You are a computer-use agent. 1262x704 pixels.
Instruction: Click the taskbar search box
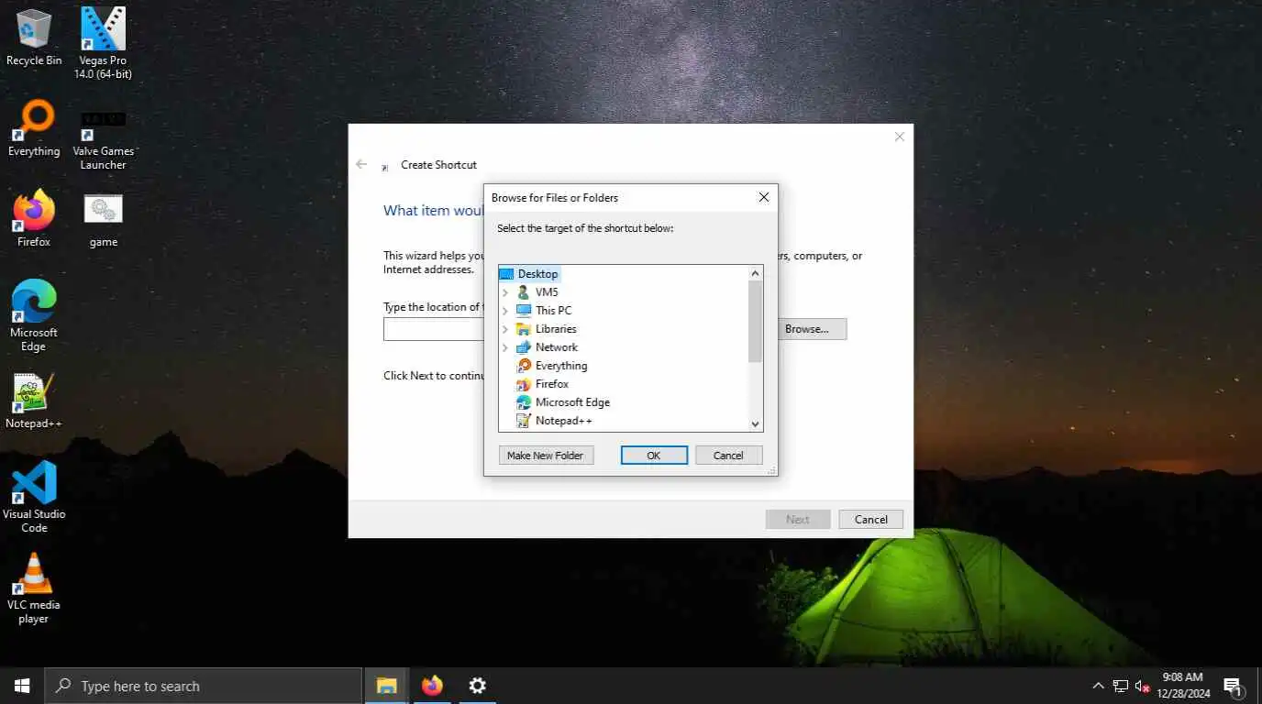[203, 686]
